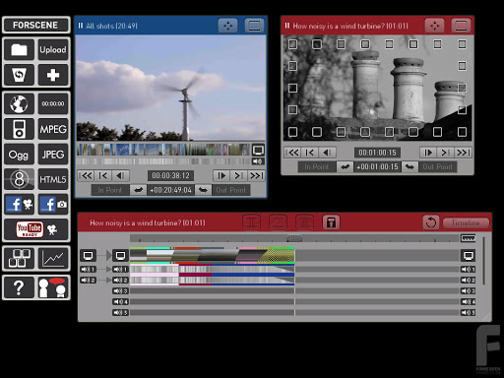
Task: Select the MPEG export option
Action: point(53,129)
